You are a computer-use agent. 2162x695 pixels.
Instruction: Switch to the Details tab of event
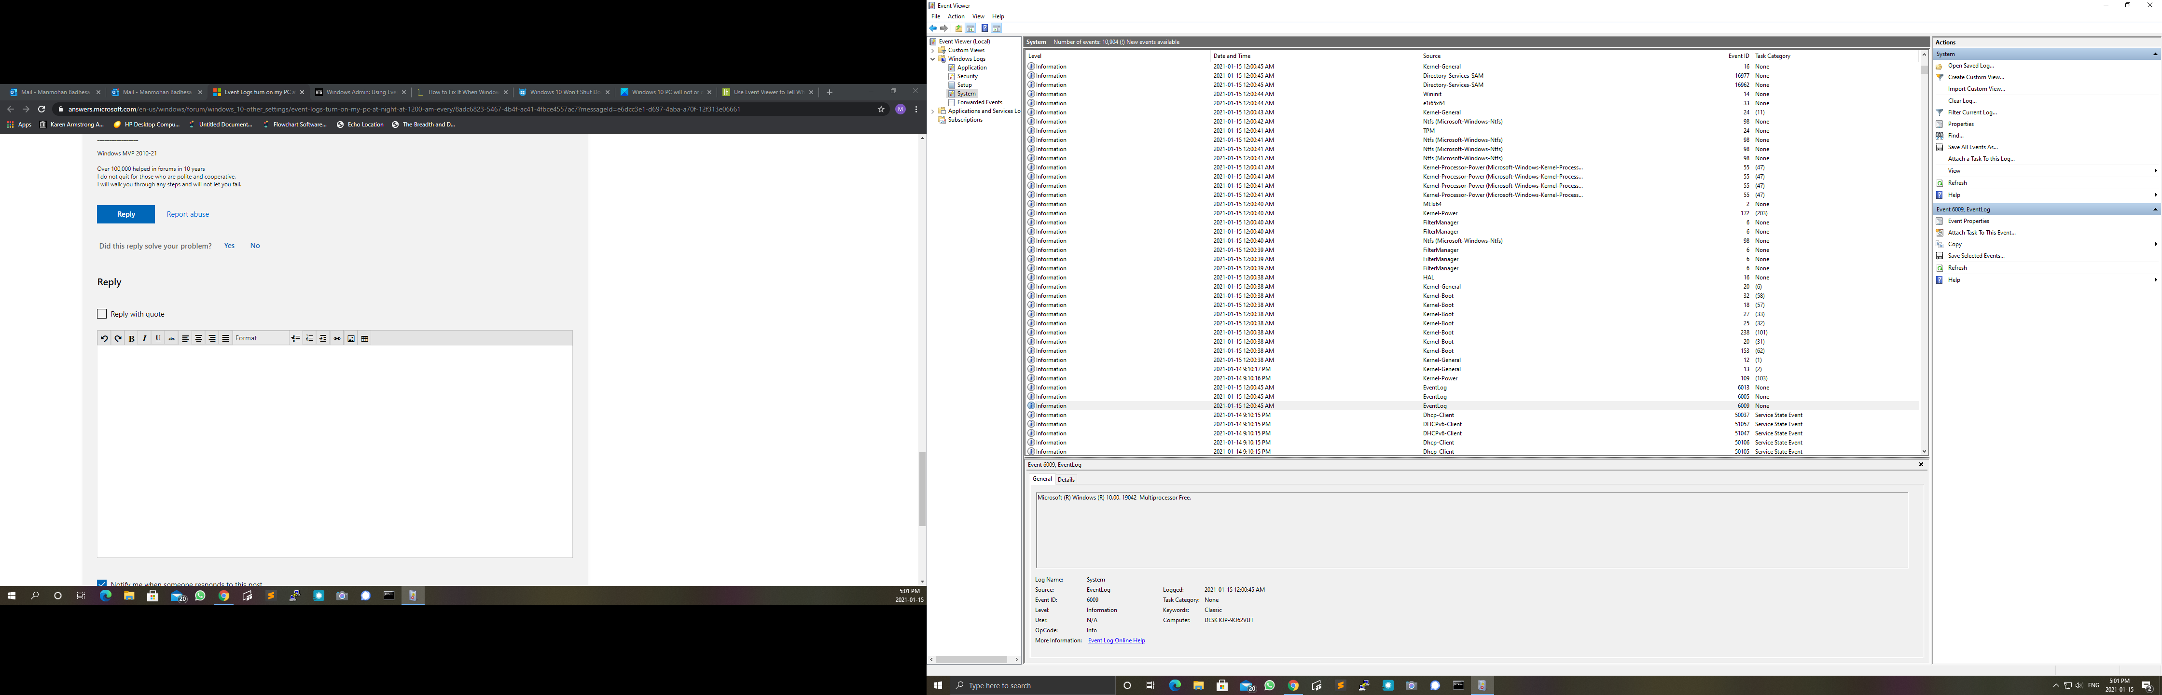point(1066,479)
